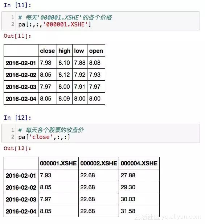Click code line pa['close',:,:]
The image size is (205, 224).
click(x=44, y=137)
